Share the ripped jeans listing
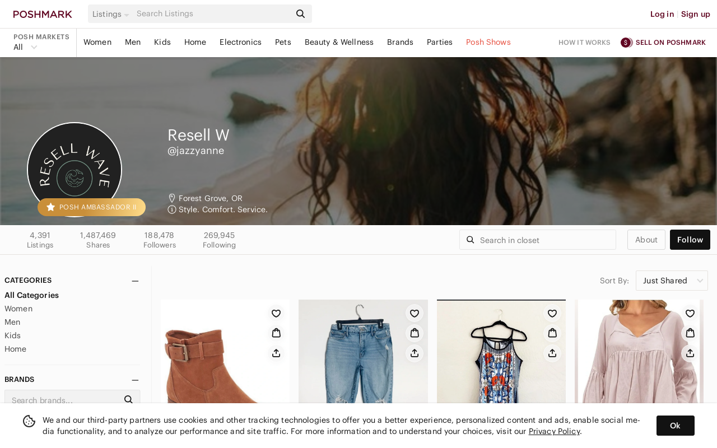The image size is (717, 448). [415, 353]
